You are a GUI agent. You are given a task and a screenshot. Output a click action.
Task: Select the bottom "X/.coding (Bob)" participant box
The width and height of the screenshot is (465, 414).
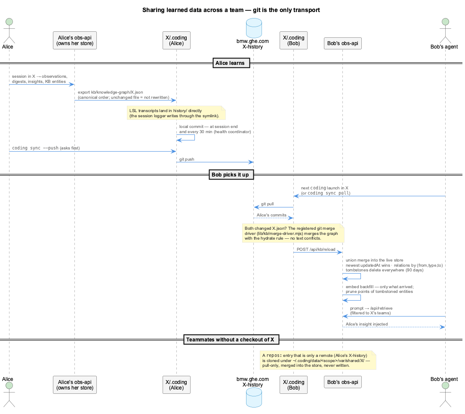[x=294, y=385]
